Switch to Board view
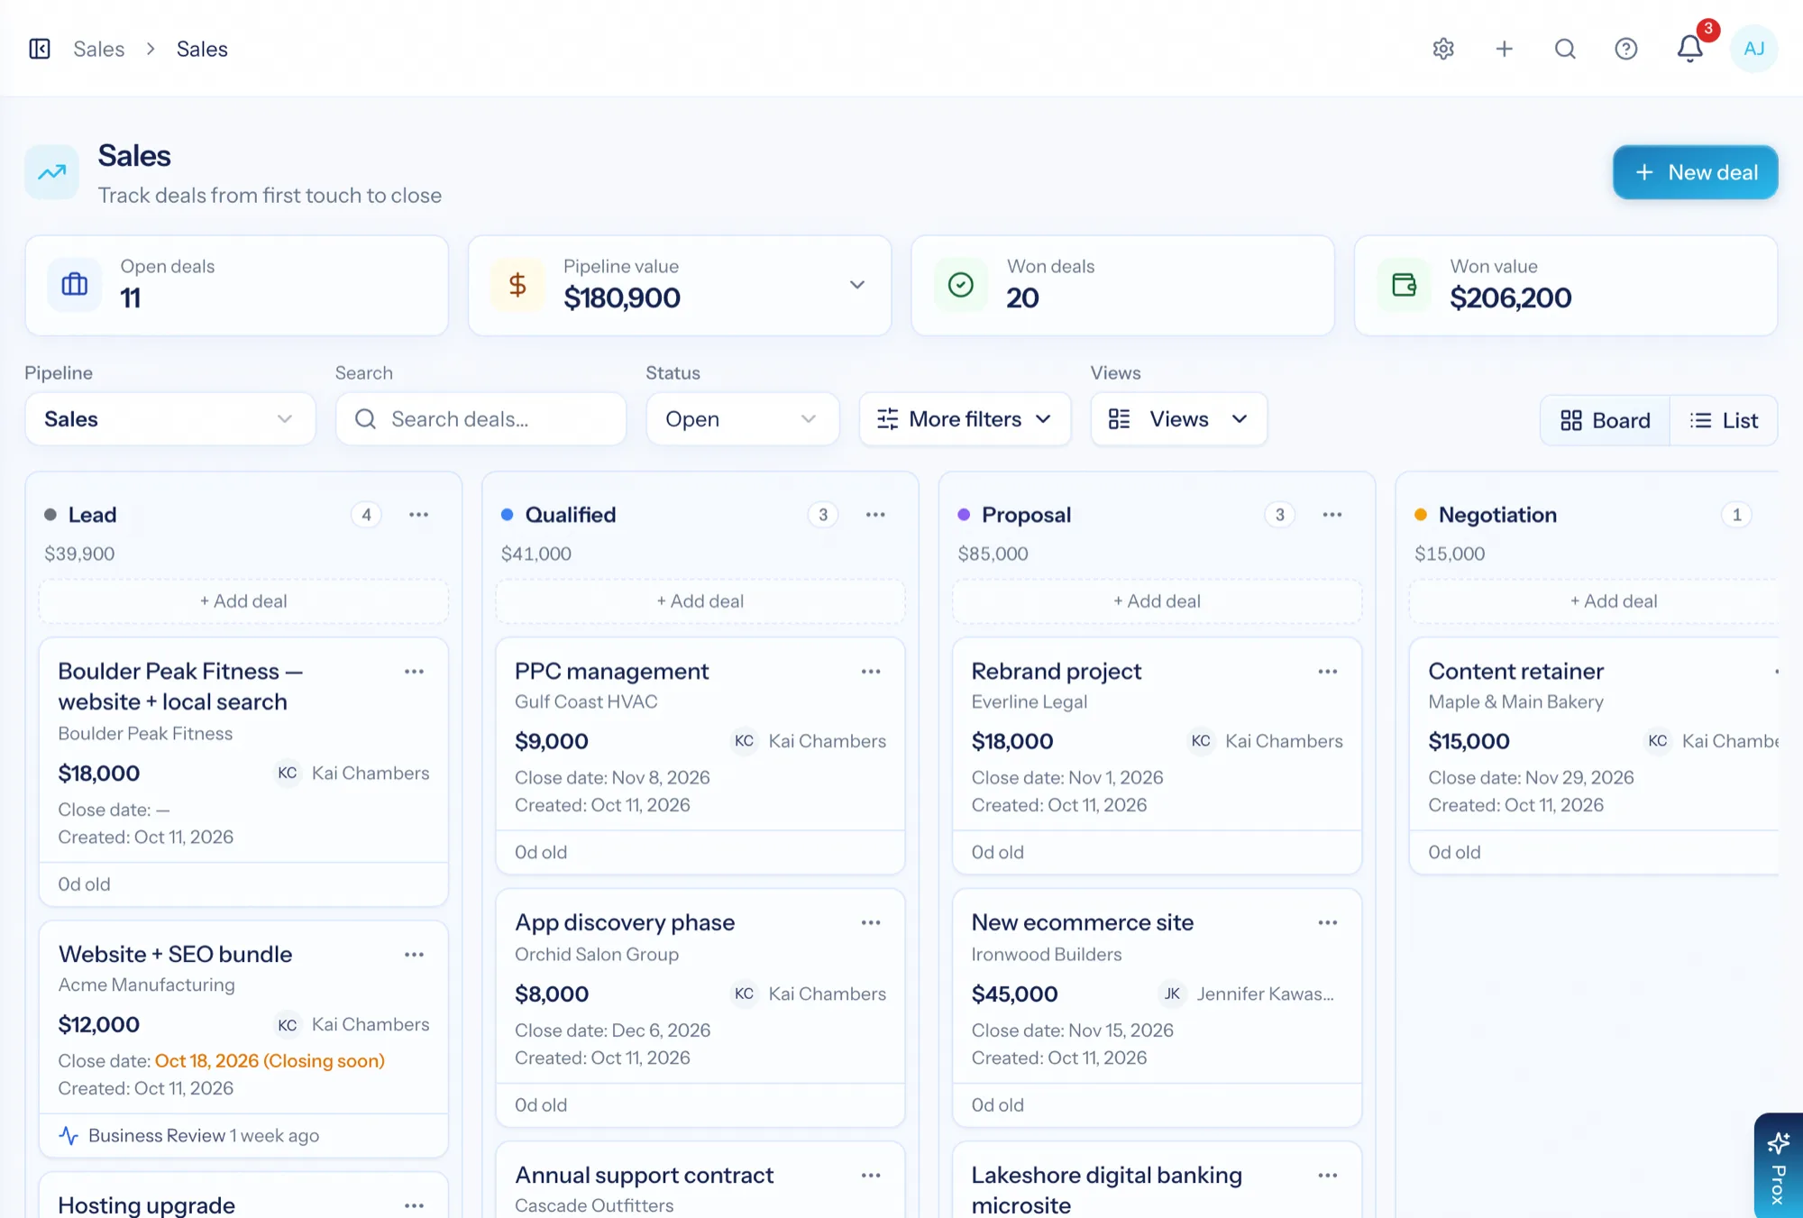The height and width of the screenshot is (1218, 1803). coord(1605,420)
